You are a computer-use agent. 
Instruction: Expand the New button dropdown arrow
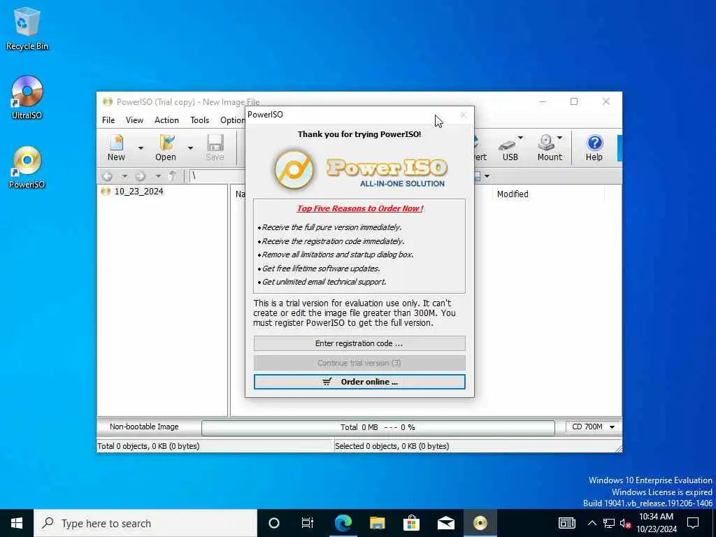click(x=141, y=148)
